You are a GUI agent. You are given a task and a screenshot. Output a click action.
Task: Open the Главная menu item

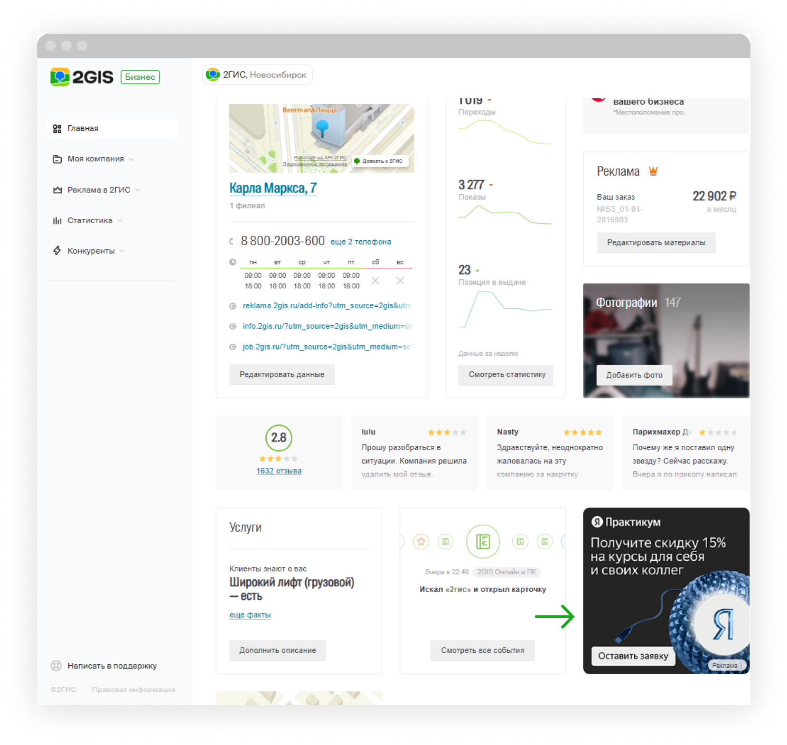pos(113,129)
